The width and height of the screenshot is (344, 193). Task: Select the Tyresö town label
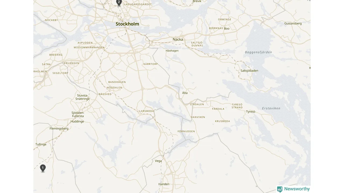[x=251, y=112]
